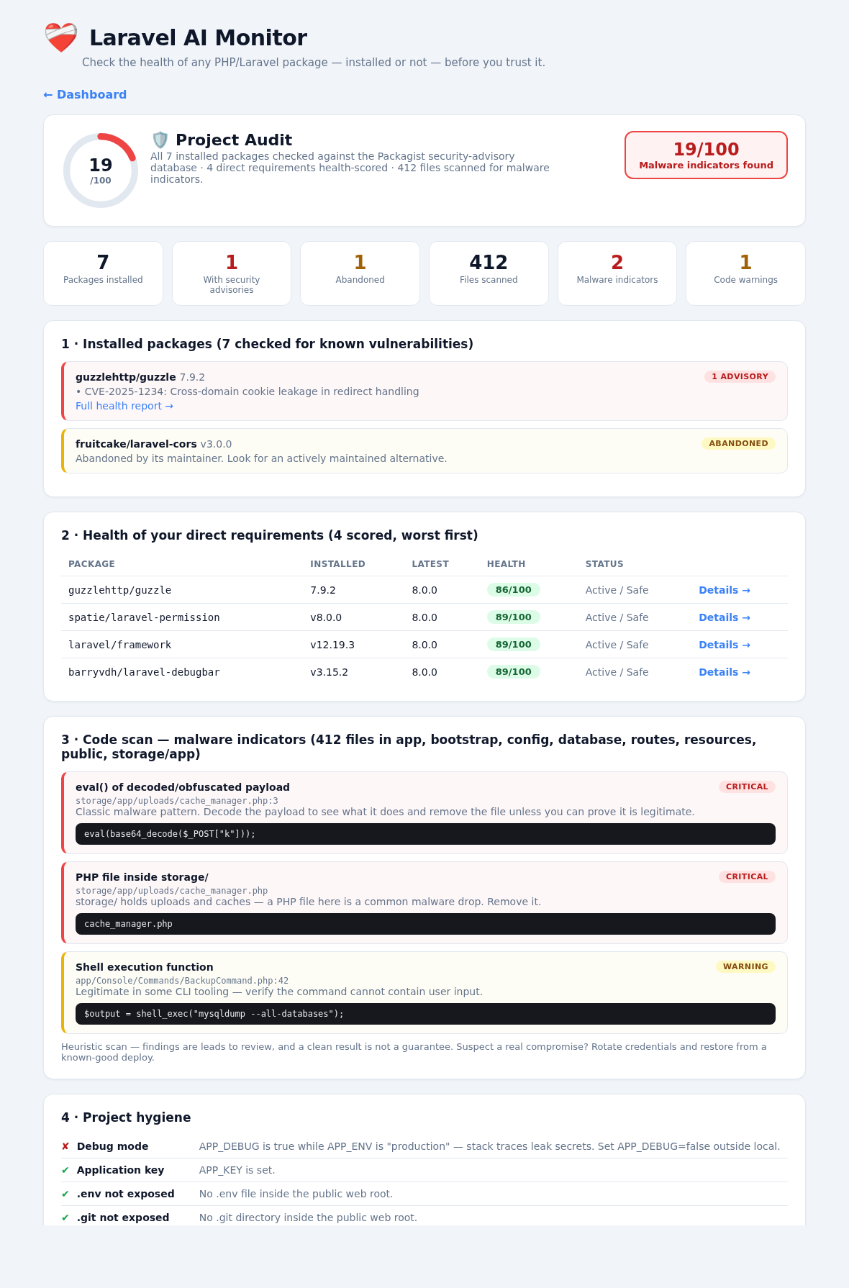Screen dimensions: 849x1288
Task: Select the Packages installed stat card
Action: (x=103, y=273)
